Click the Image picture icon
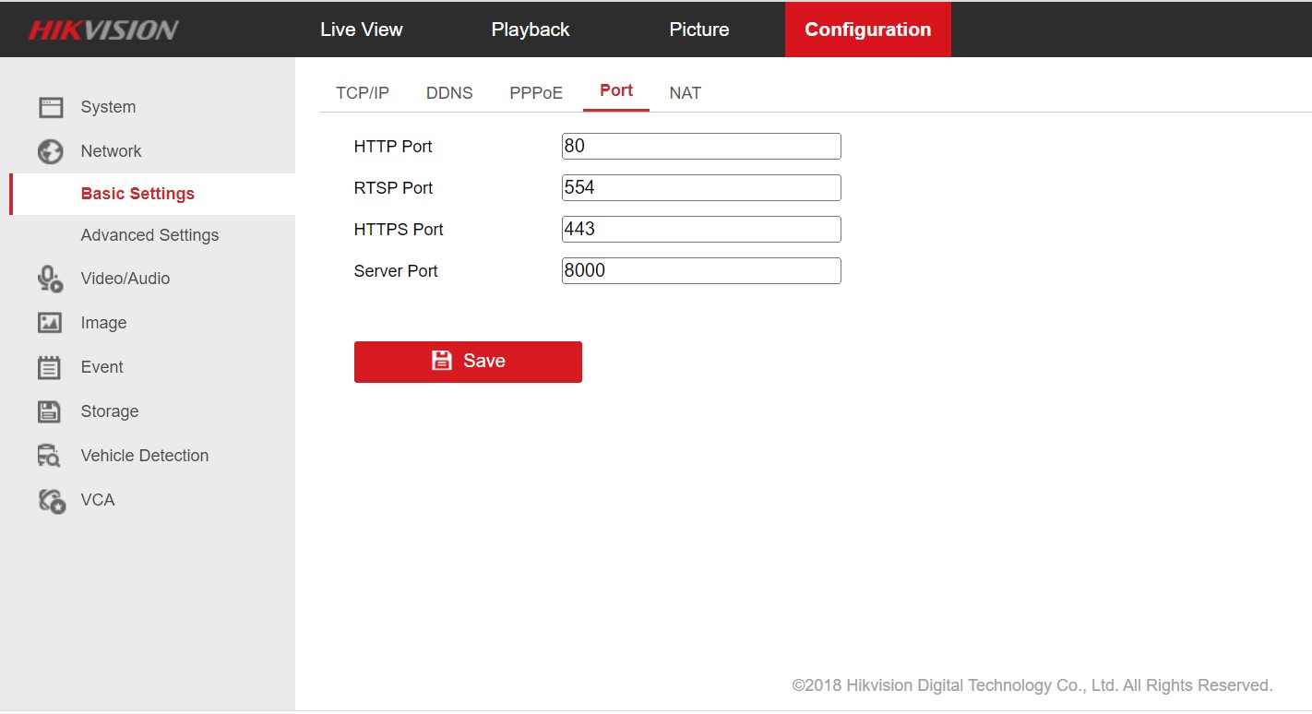The height and width of the screenshot is (714, 1312). click(50, 323)
